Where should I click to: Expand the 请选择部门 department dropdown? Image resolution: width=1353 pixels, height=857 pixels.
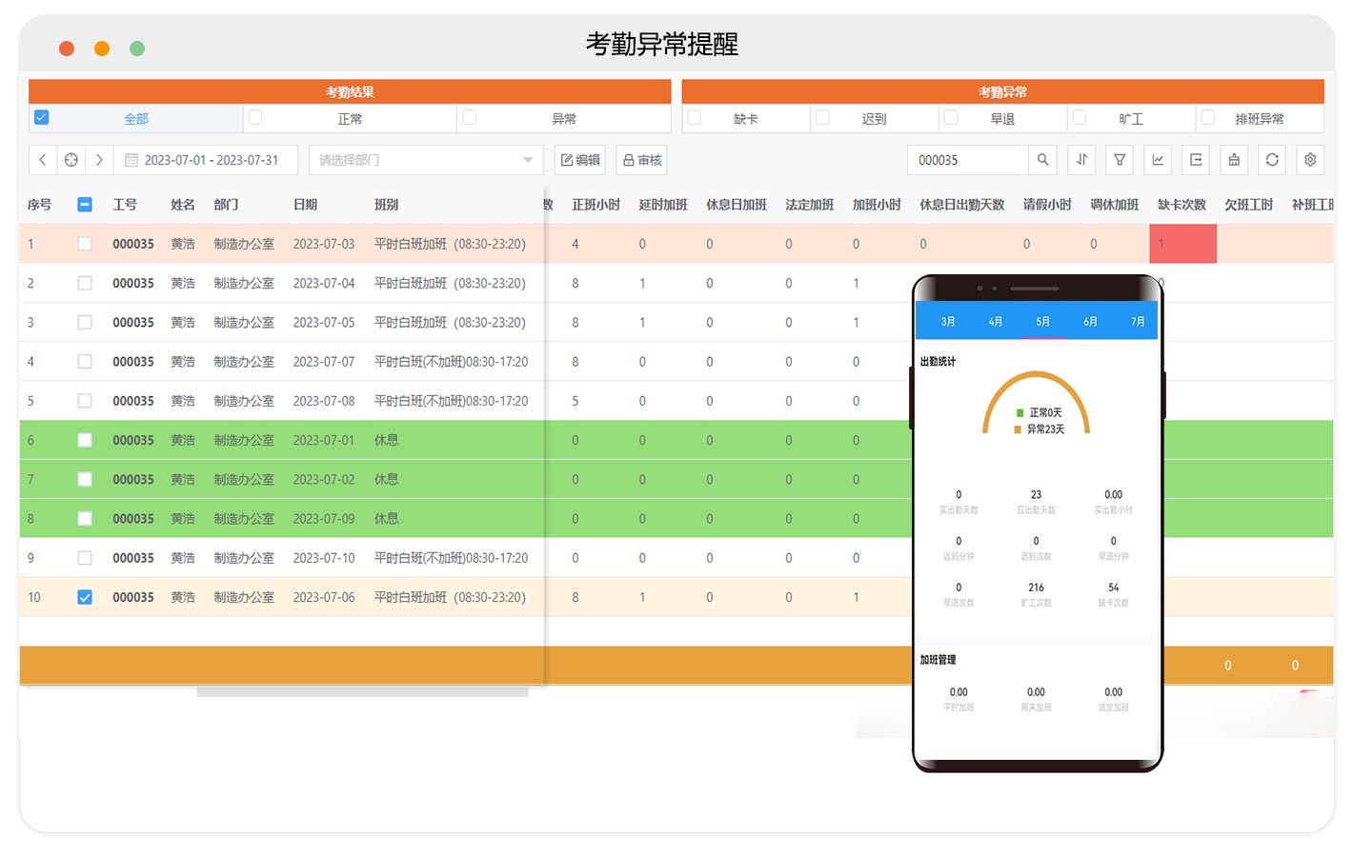(425, 160)
